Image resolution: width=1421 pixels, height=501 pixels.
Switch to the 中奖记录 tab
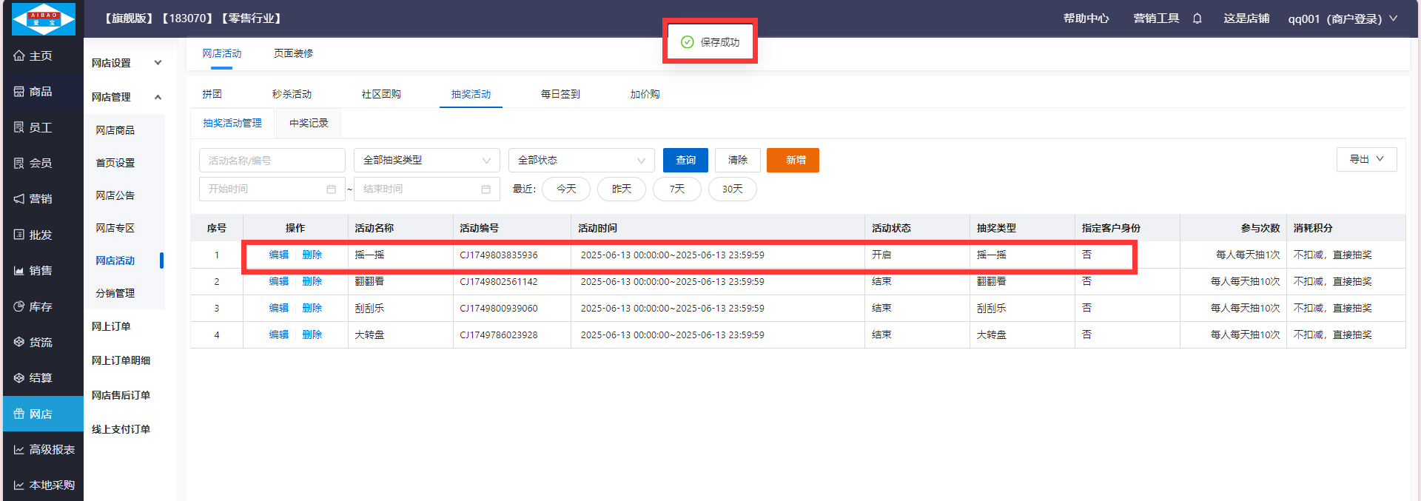tap(309, 123)
